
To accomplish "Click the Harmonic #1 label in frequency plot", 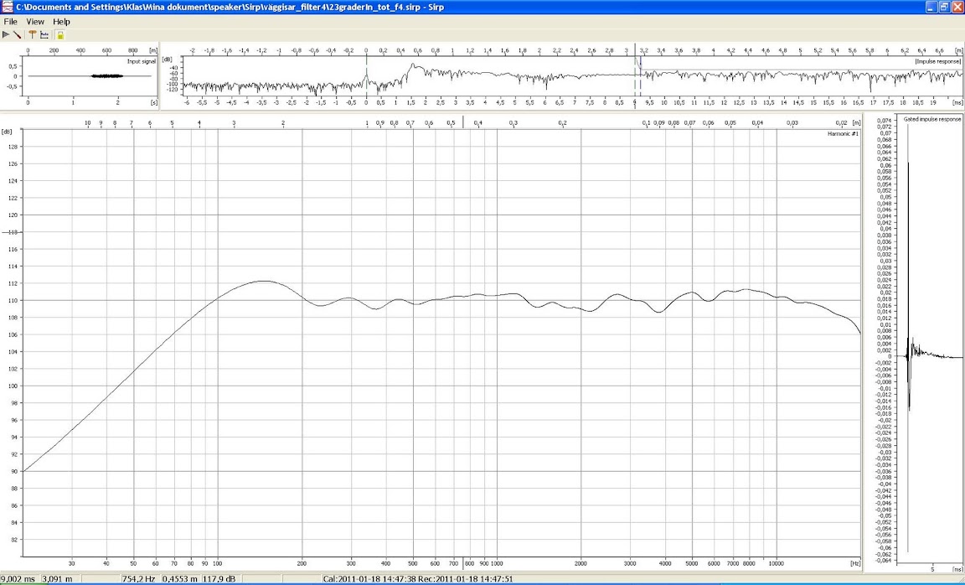I will 843,134.
